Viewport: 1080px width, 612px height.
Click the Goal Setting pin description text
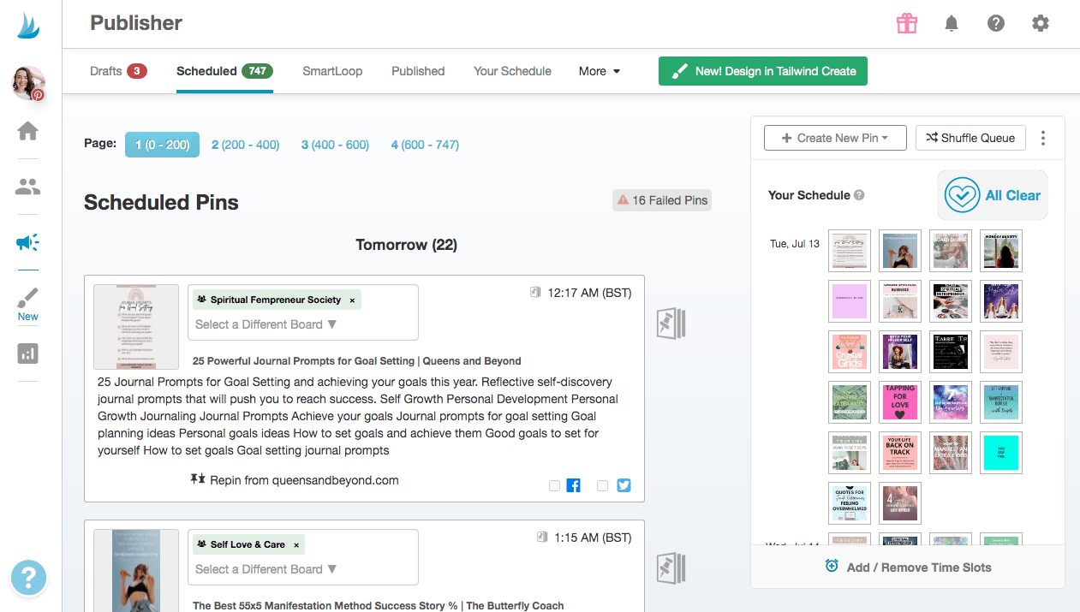[x=358, y=415]
